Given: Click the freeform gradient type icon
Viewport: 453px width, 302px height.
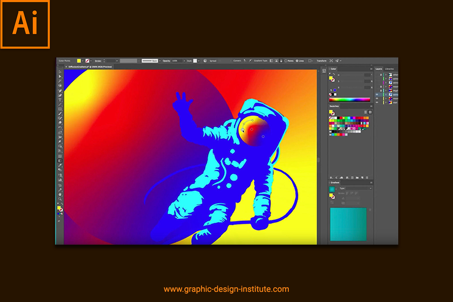Looking at the screenshot, I should point(282,60).
